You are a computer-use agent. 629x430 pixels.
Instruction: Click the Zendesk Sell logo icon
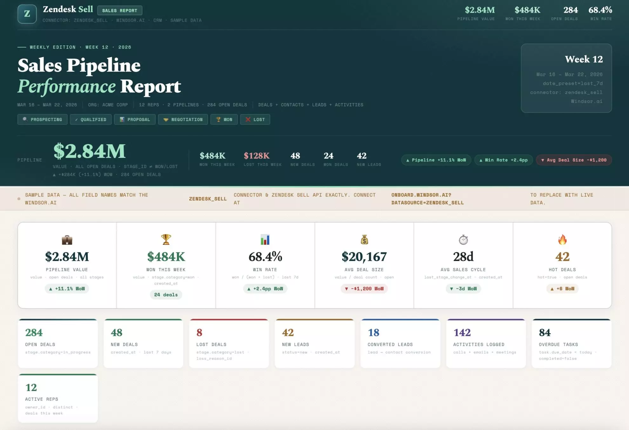tap(27, 14)
